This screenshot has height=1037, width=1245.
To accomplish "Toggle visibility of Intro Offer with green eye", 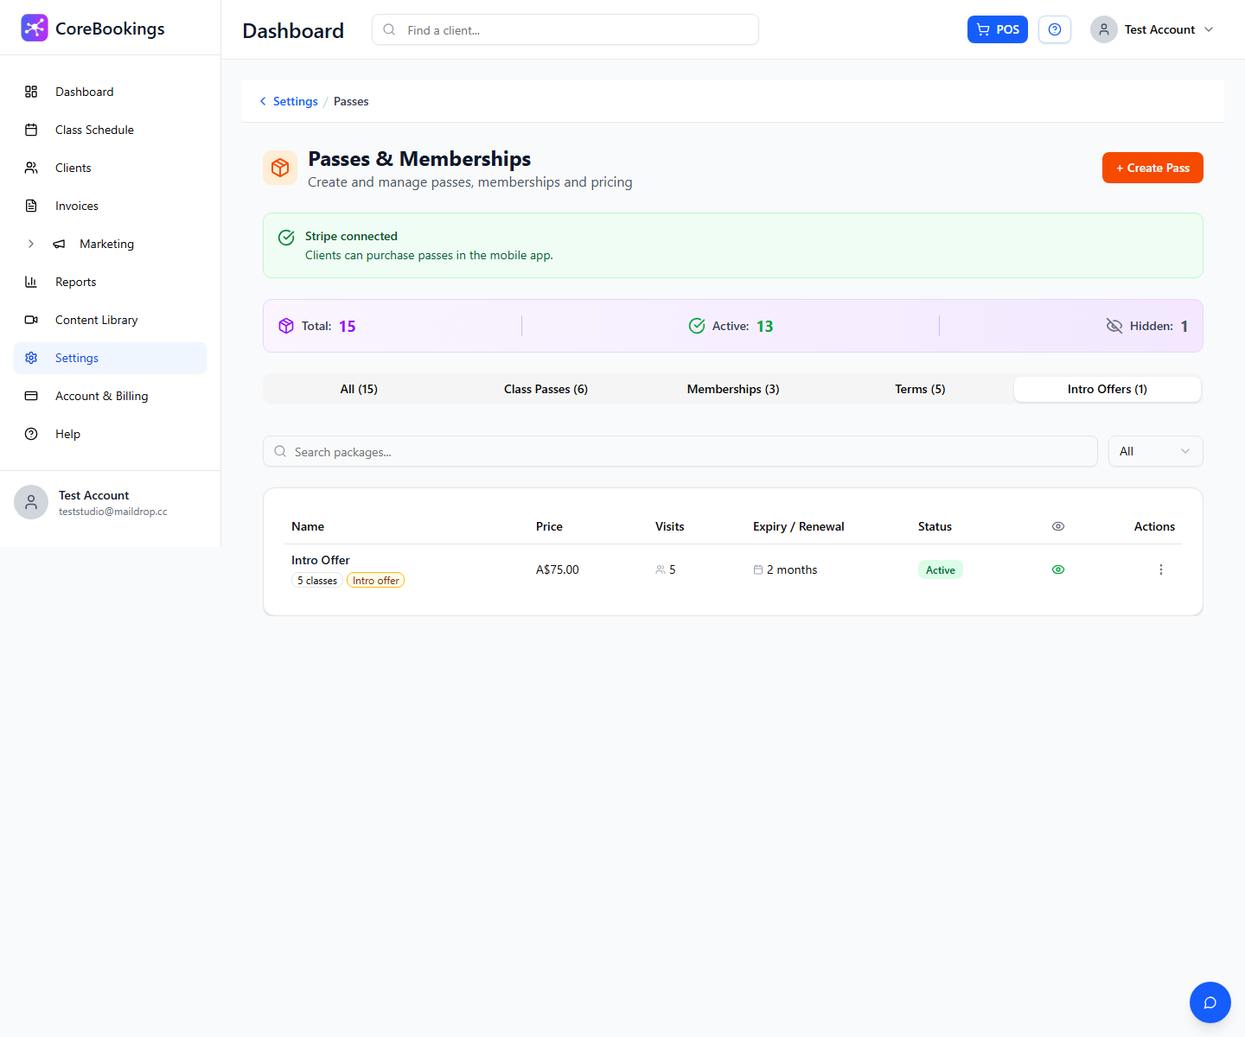I will pyautogui.click(x=1058, y=569).
